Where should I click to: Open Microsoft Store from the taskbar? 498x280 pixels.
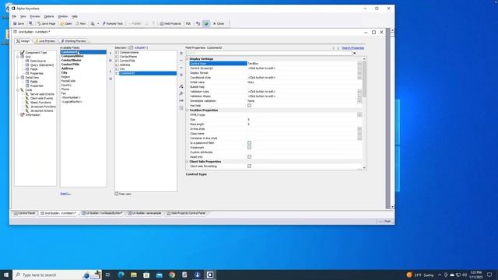(146, 275)
